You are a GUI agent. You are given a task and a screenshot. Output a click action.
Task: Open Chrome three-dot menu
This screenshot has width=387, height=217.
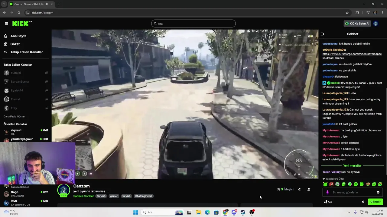click(382, 13)
